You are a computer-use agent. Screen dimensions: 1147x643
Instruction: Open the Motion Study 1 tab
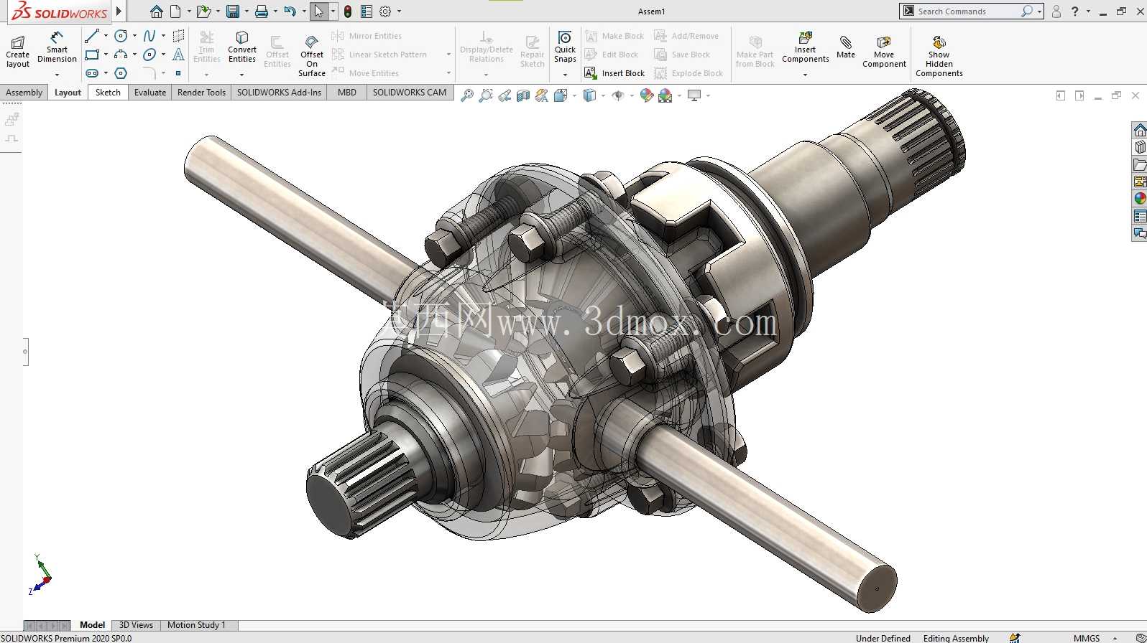point(196,625)
